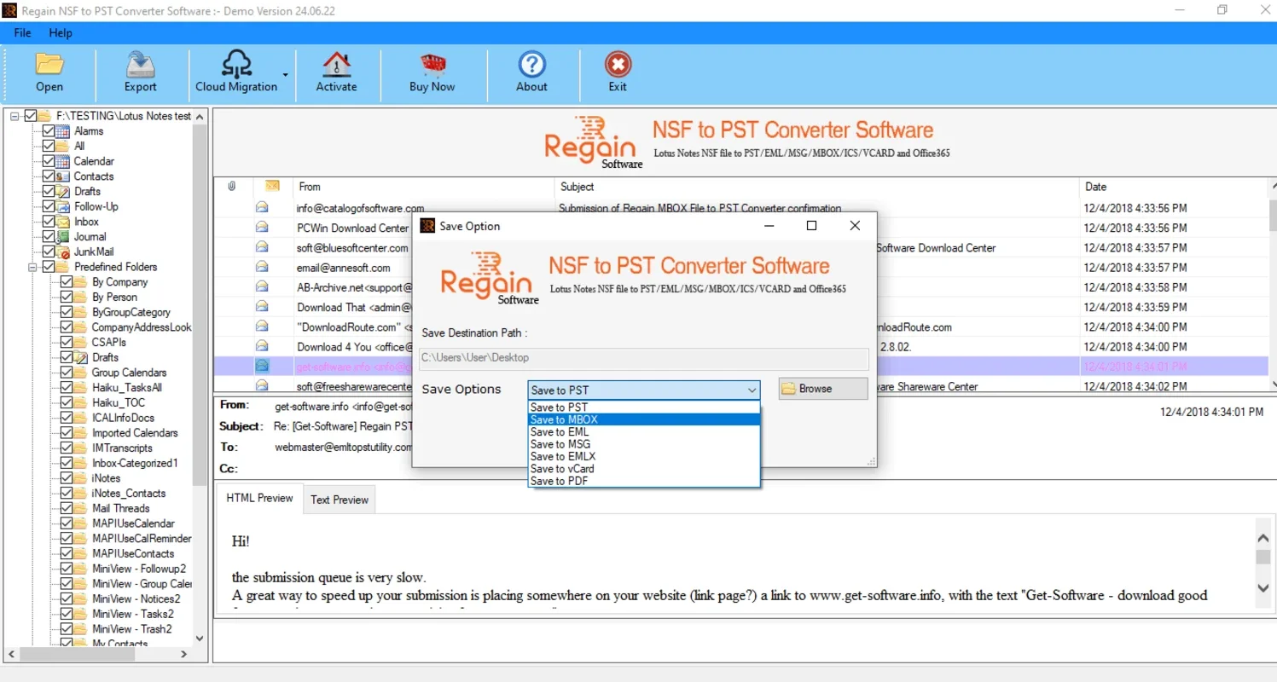The width and height of the screenshot is (1277, 682).
Task: Select the Download 4 You email row
Action: click(x=740, y=347)
